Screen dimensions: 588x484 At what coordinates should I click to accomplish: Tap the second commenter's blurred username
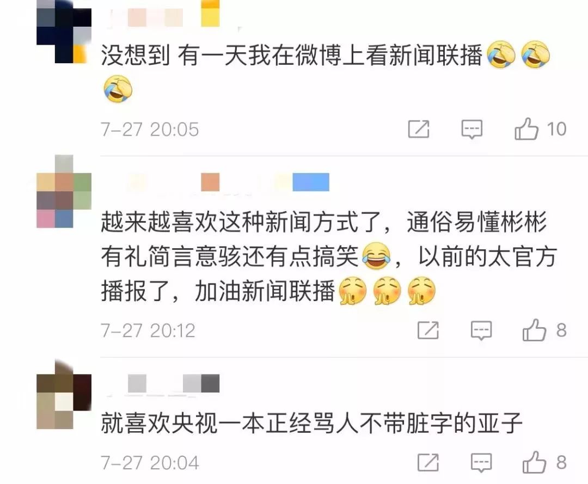click(x=225, y=182)
